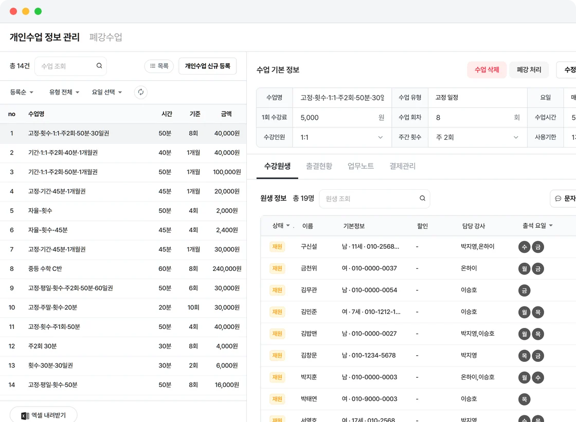This screenshot has width=576, height=422.
Task: Click the refresh filter icon
Action: click(141, 92)
